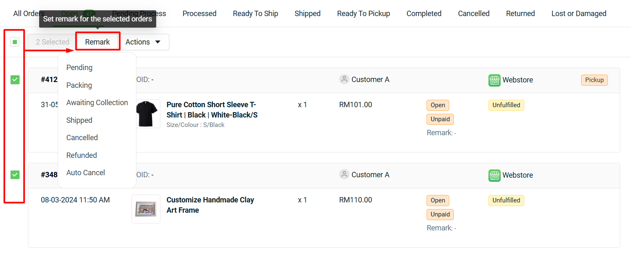This screenshot has width=631, height=256.
Task: Open the Lost or Damaged tab
Action: tap(579, 14)
